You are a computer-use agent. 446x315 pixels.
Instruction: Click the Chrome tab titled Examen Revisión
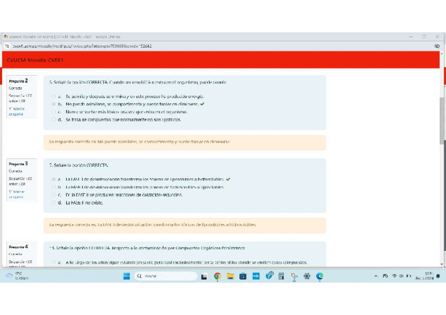click(x=63, y=37)
